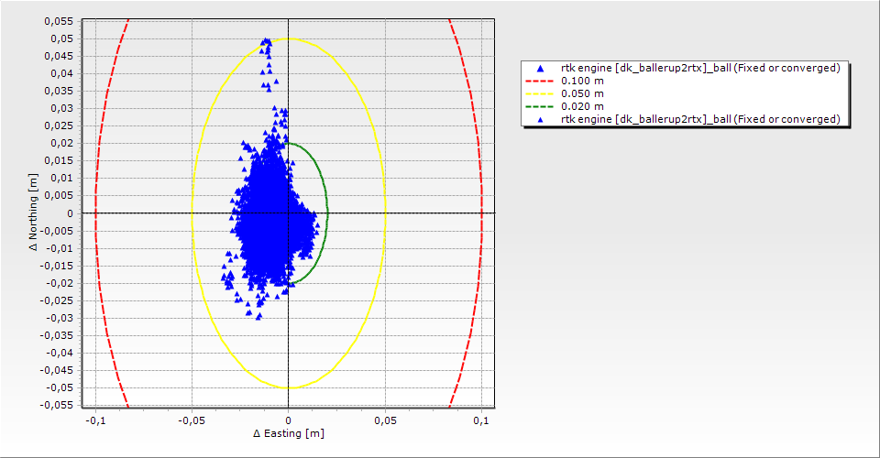This screenshot has height=458, width=880.
Task: Click the '0,035' Northing tick label
Action: point(59,91)
